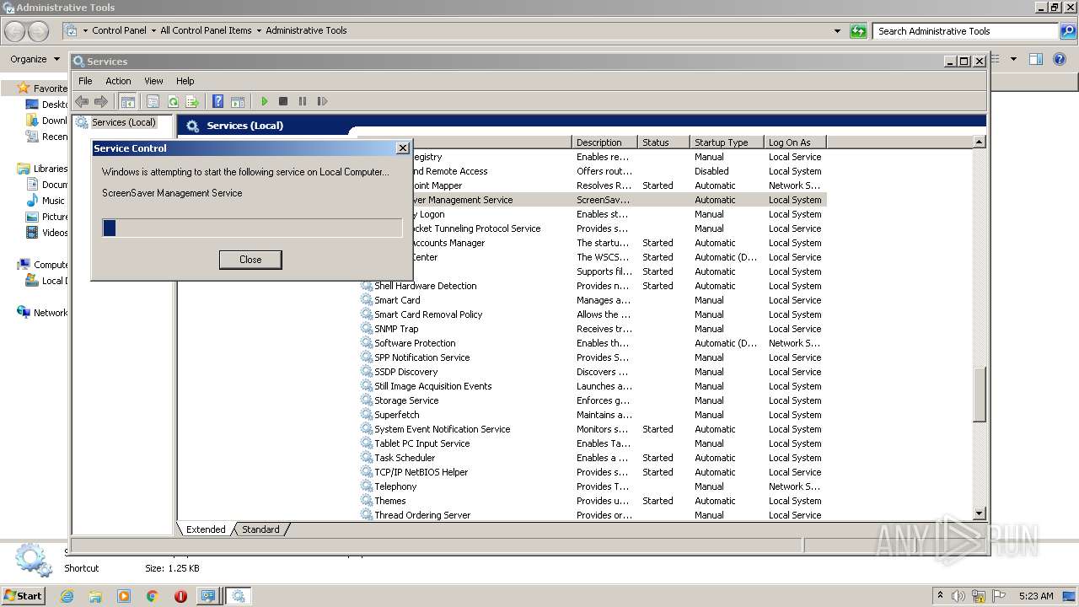
Task: Click the Restart Service toolbar icon
Action: pos(322,101)
